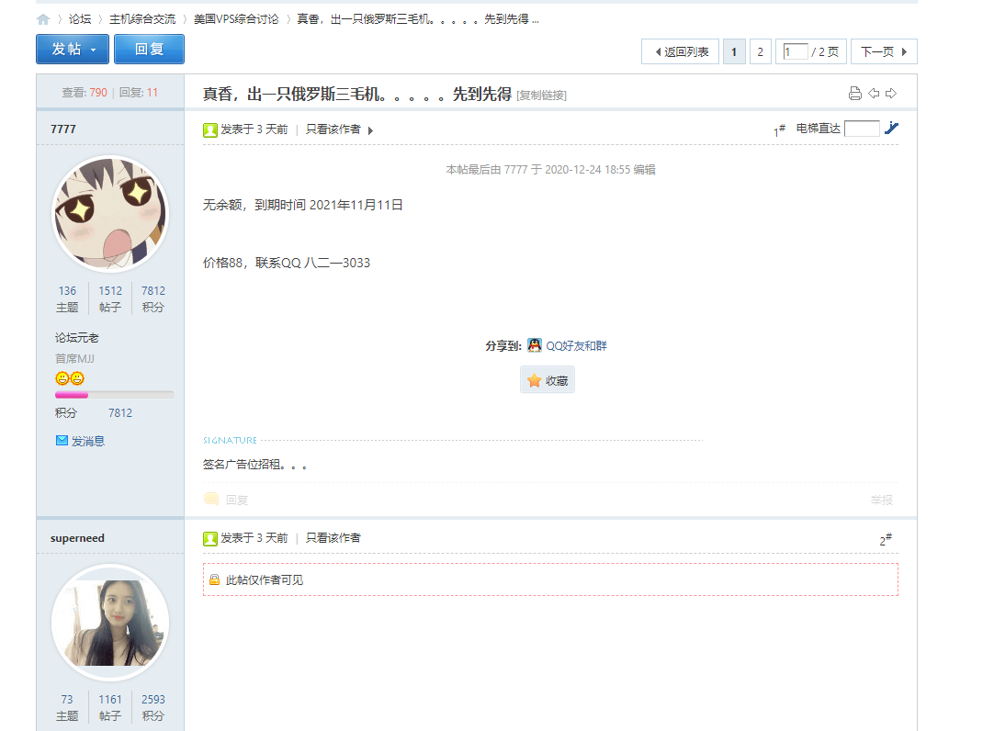The height and width of the screenshot is (731, 994).
Task: Click the smiley rank icons
Action: pos(70,378)
